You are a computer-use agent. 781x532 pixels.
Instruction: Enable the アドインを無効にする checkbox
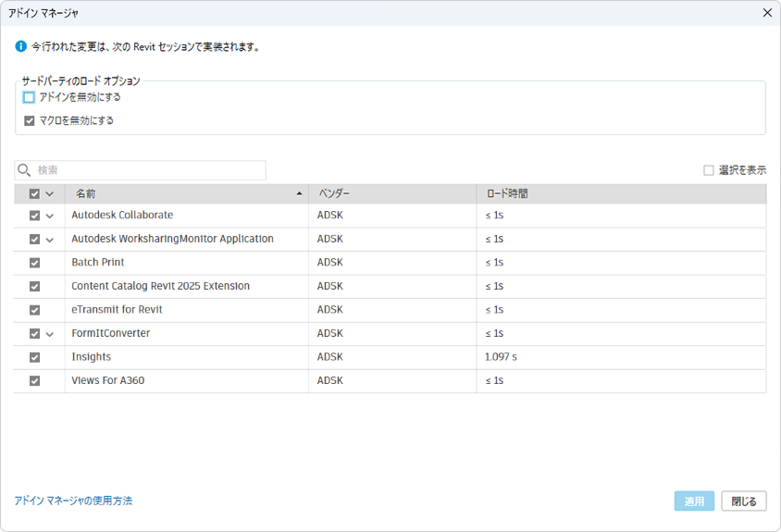coord(29,97)
